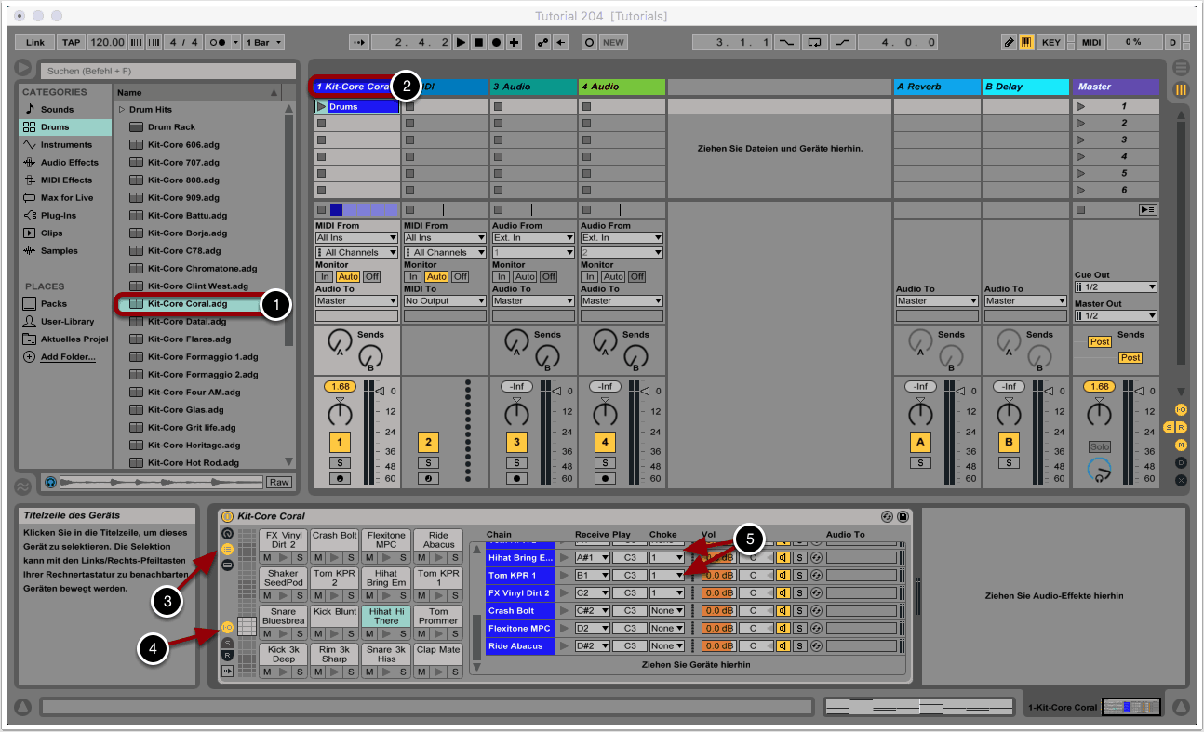This screenshot has height=732, width=1204.
Task: Solo the Crash Bolt chain
Action: (x=799, y=611)
